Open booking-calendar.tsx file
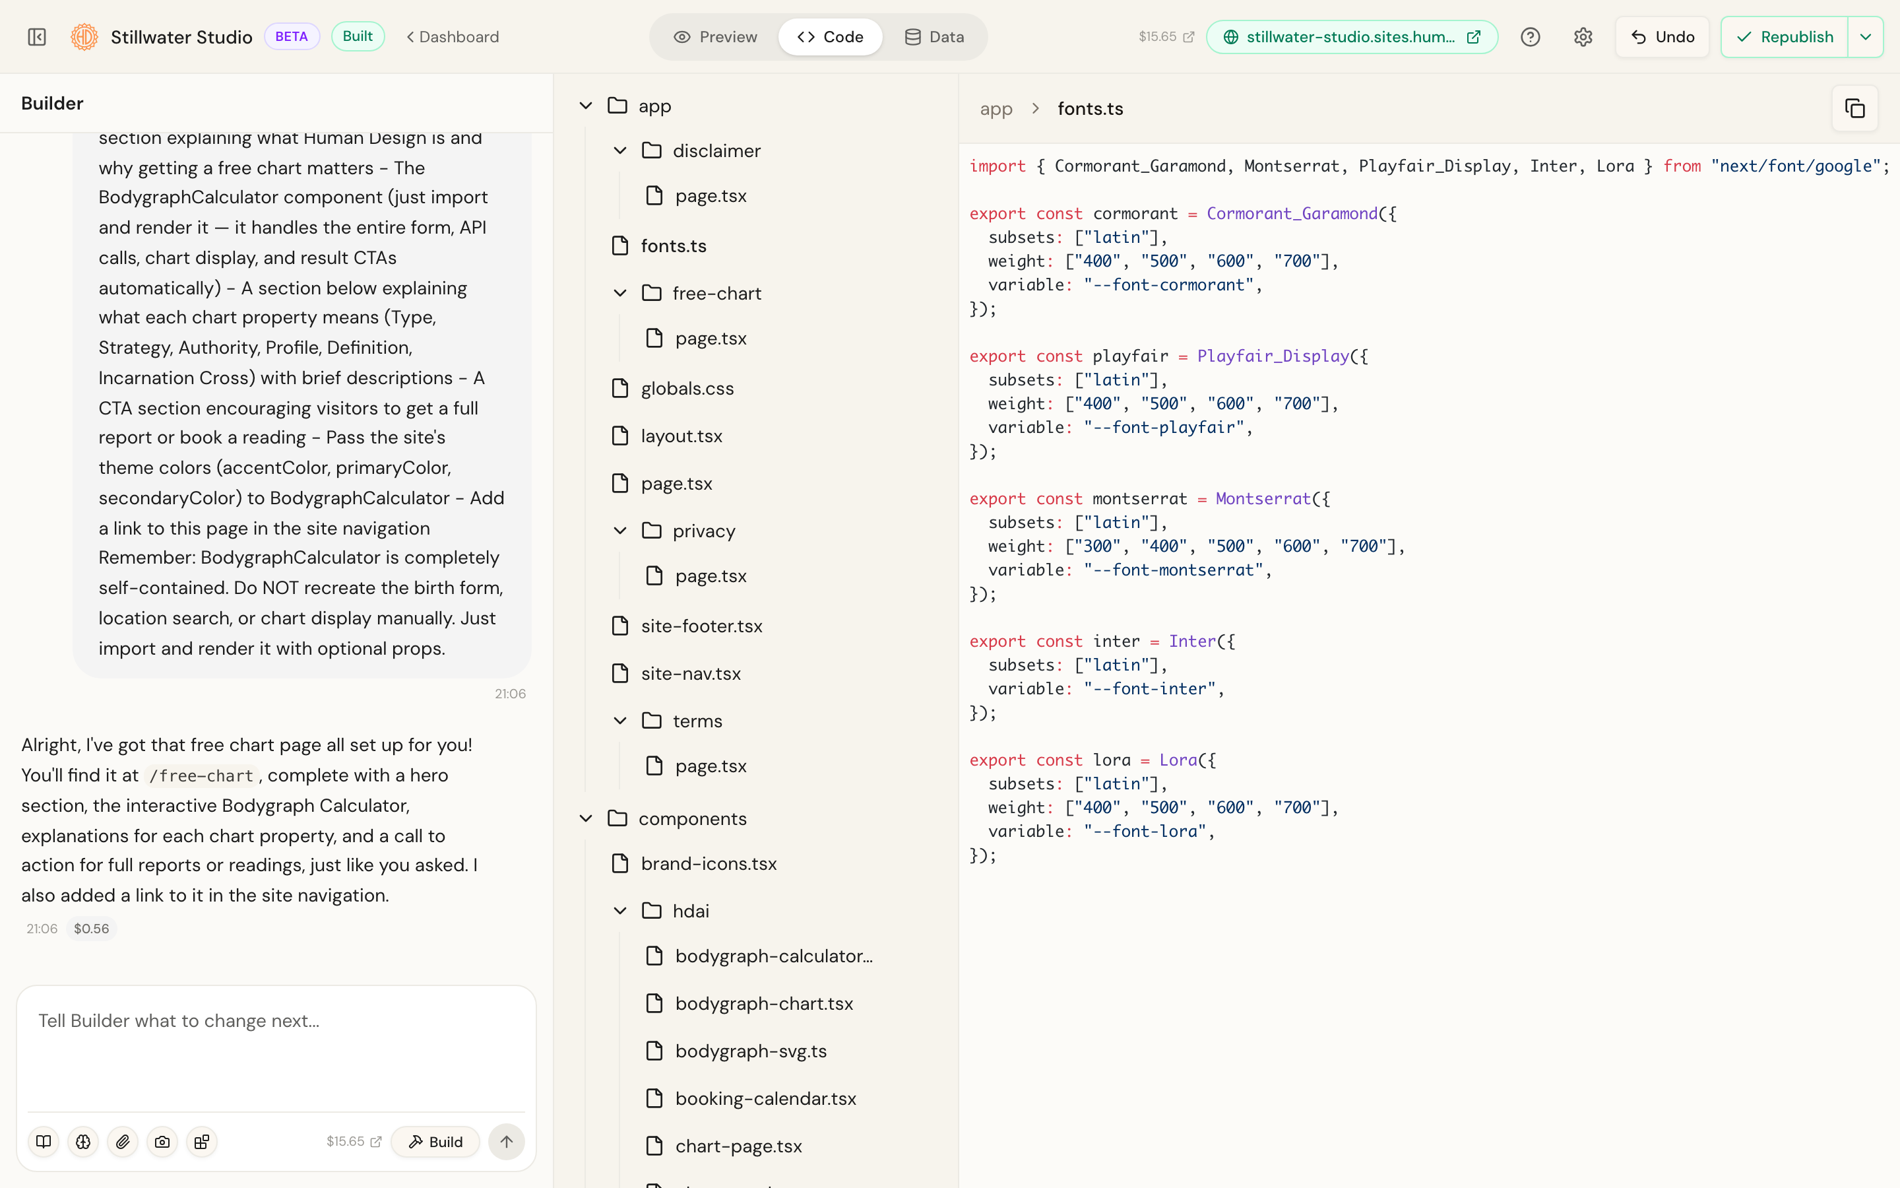1900x1188 pixels. [765, 1098]
